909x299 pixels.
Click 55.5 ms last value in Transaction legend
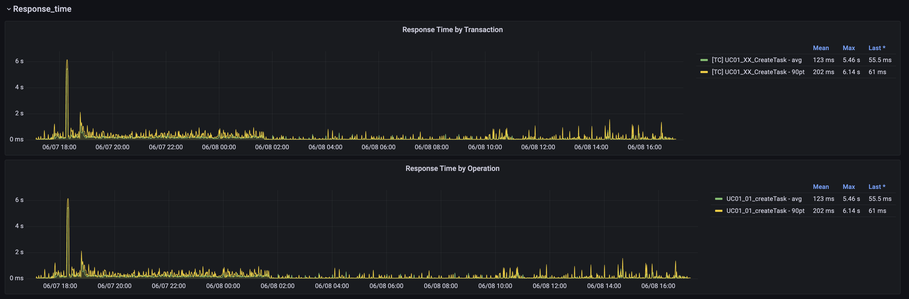tap(880, 60)
